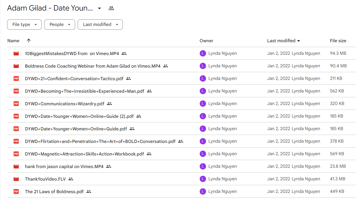This screenshot has height=202, width=356.
Task: Click shared icon next to Magnetic Attraction Skills Workbook
Action: 149,154
